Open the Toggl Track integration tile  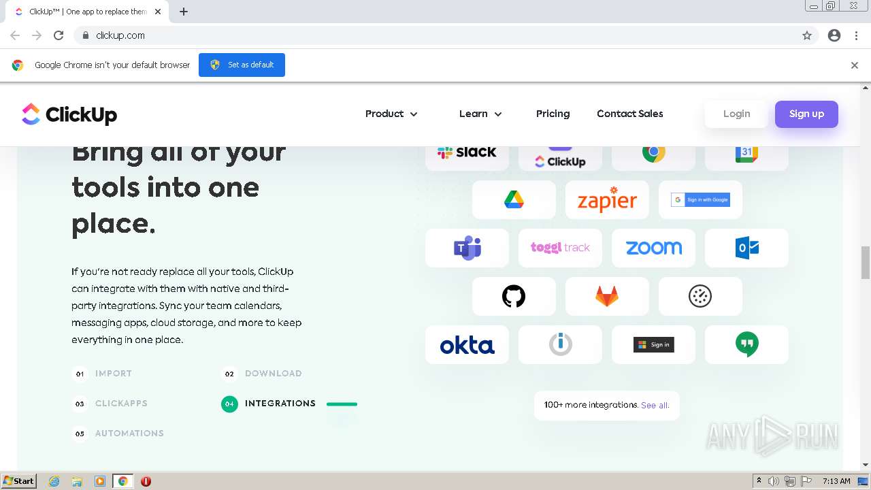(x=560, y=248)
